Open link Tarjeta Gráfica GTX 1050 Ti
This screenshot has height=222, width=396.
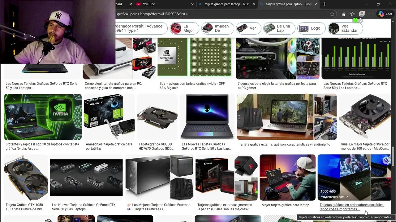click(25, 207)
